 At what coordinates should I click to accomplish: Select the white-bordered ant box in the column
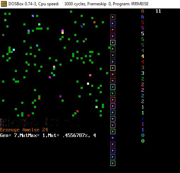pos(113,42)
